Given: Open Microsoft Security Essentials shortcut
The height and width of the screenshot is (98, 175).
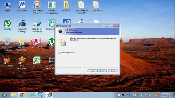Looking at the screenshot, I should click(x=22, y=26).
